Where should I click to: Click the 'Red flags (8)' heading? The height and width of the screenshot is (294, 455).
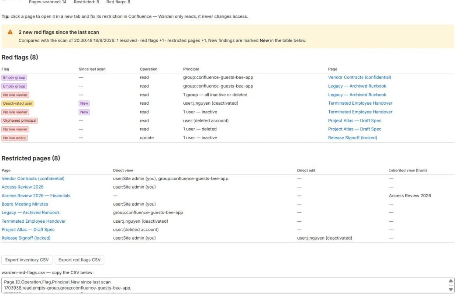point(20,57)
